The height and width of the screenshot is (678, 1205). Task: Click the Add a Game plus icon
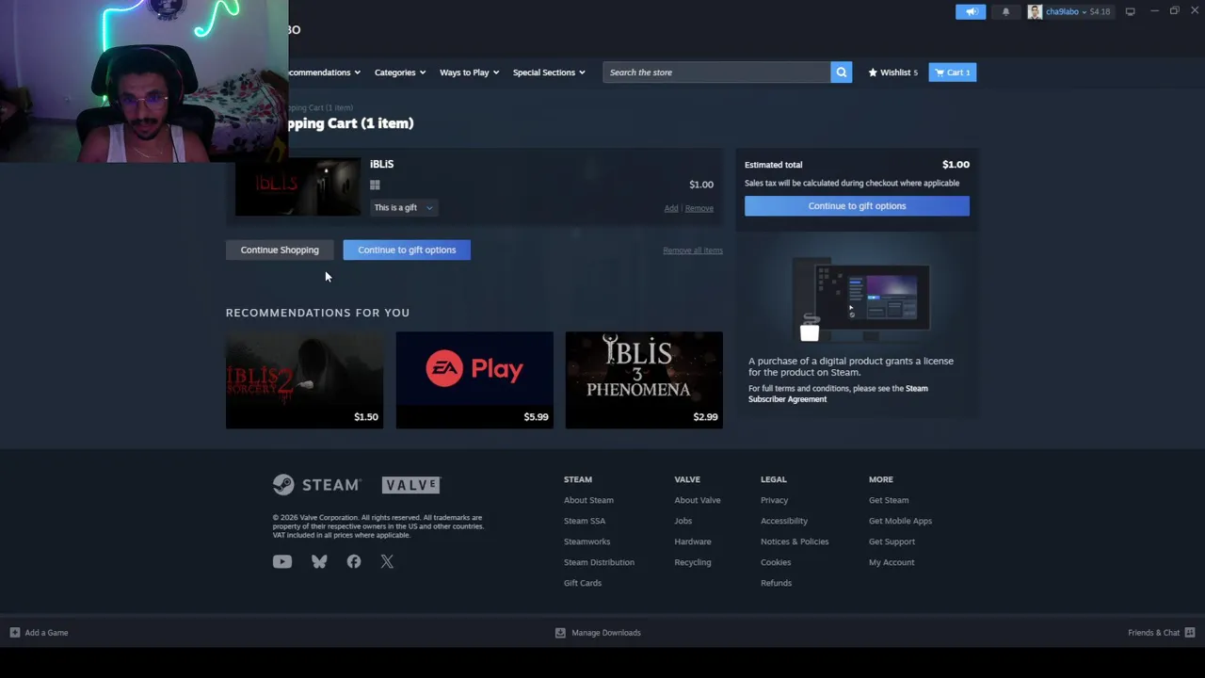pos(15,633)
